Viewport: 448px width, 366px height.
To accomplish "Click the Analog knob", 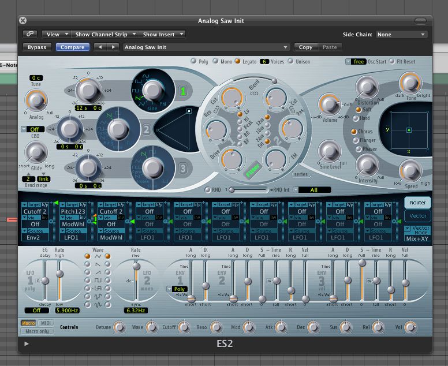I will pos(36,100).
